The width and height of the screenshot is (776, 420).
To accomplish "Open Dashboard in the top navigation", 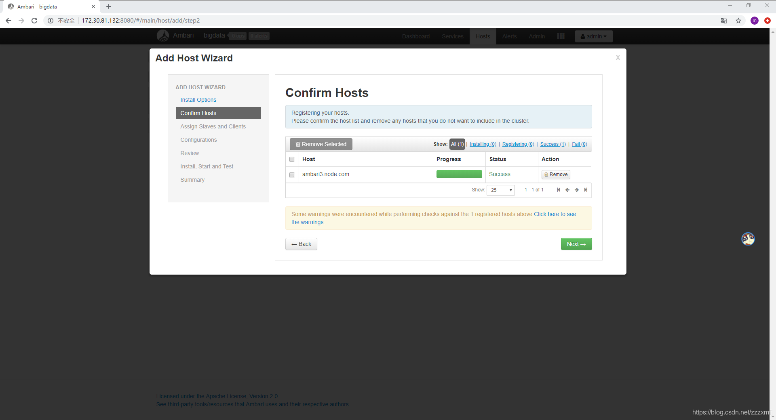I will coord(416,36).
